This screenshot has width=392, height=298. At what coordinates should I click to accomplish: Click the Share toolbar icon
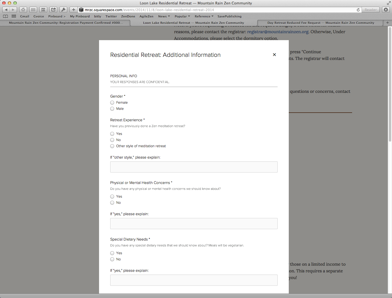pos(53,10)
